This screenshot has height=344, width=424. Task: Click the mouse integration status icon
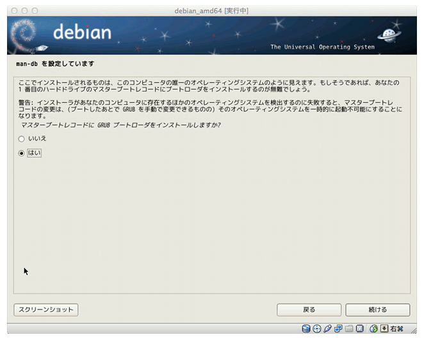[373, 329]
